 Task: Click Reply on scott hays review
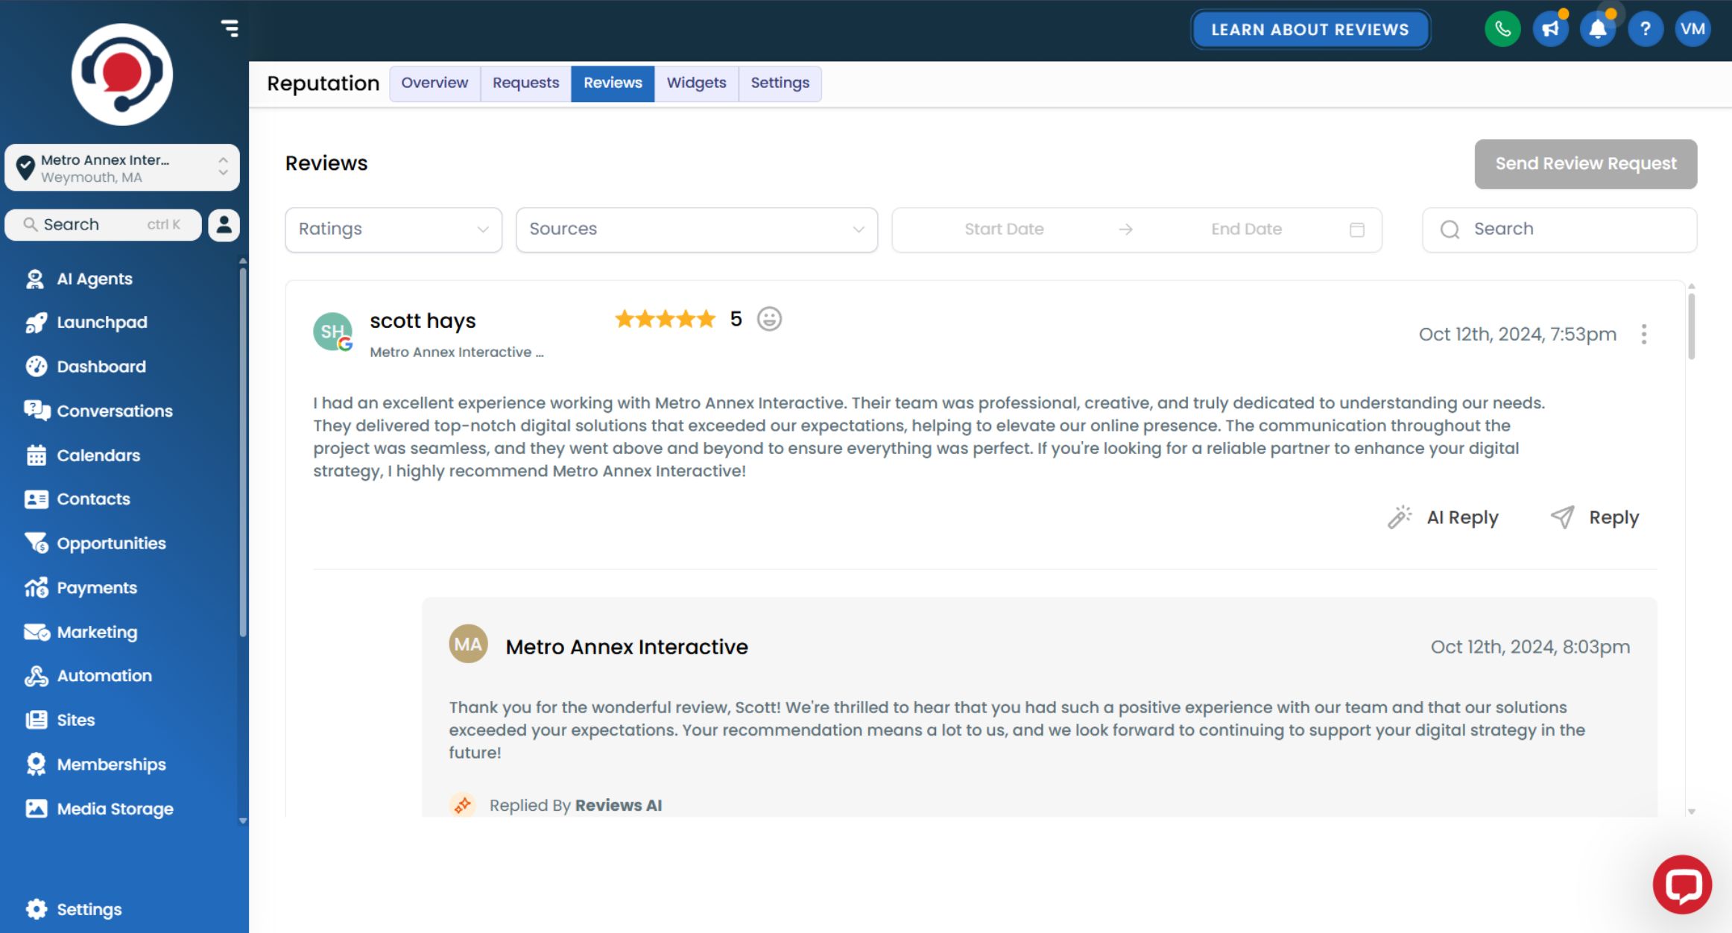click(x=1595, y=517)
